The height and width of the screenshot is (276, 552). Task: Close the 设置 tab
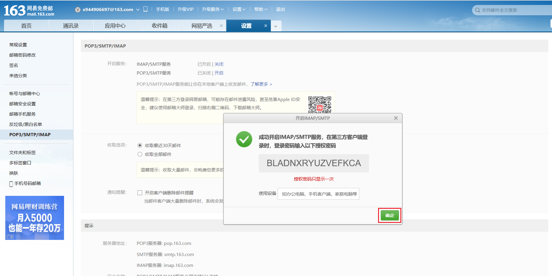click(x=266, y=26)
